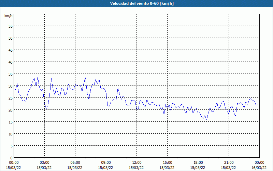
Task: Click the 15:00 time label
Action: [x=167, y=163]
